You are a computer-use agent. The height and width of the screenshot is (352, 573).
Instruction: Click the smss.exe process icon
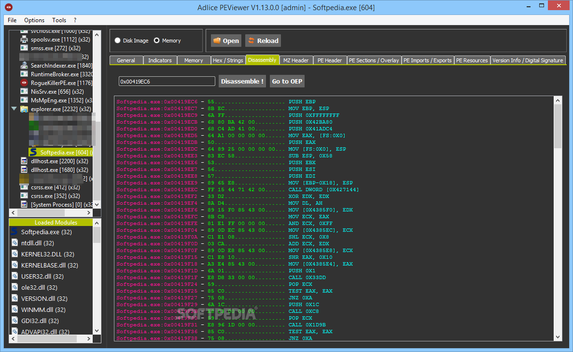pos(24,48)
